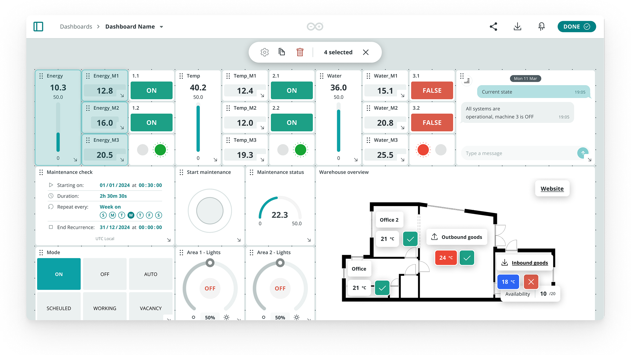Toggle switch 3.2 FALSE
Viewport: 631px width, 355px height.
point(432,123)
